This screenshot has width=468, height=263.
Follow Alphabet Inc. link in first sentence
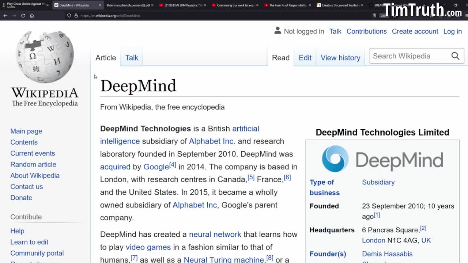pos(212,141)
